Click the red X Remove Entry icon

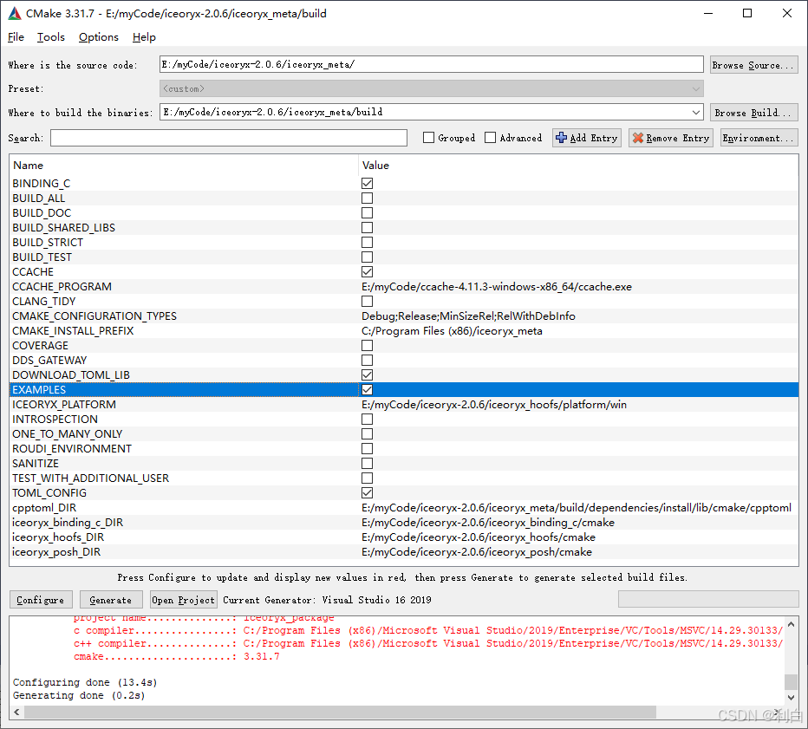[x=638, y=138]
